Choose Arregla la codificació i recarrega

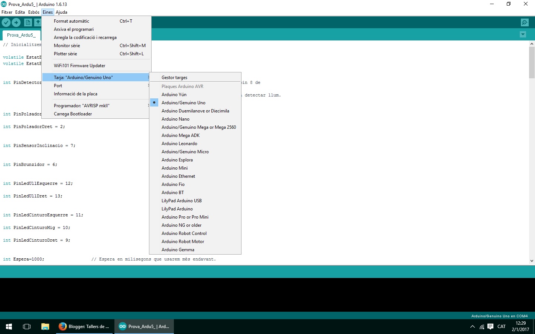point(96,37)
